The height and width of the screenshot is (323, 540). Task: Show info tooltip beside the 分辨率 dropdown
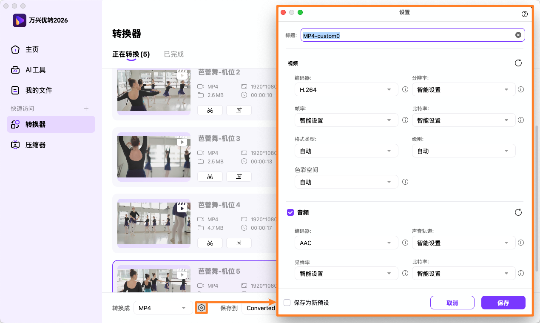(x=521, y=89)
